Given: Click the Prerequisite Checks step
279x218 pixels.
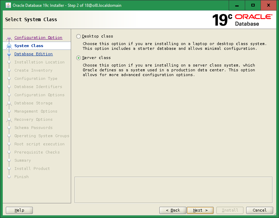Looking at the screenshot, I should tap(37, 152).
